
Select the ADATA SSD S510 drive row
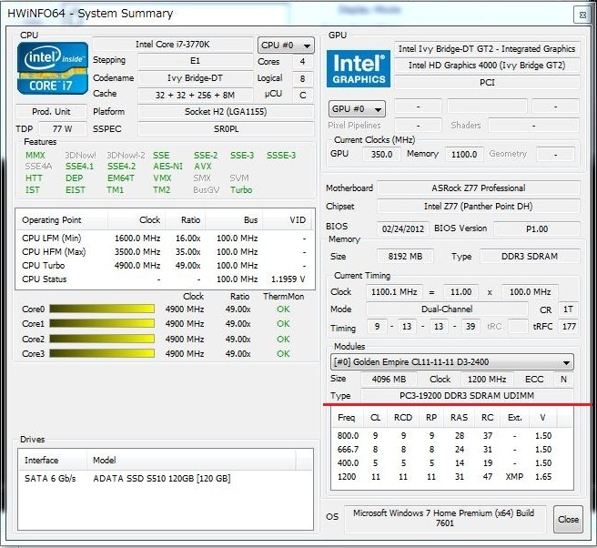162,478
